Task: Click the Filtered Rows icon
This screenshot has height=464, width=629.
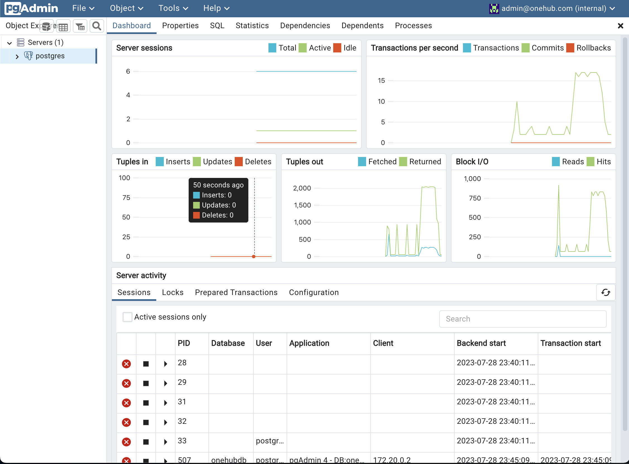Action: tap(80, 26)
